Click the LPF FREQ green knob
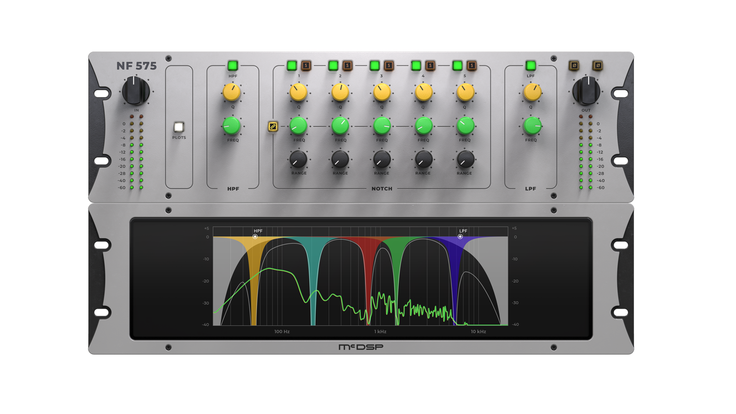This screenshot has width=736, height=414. point(532,126)
